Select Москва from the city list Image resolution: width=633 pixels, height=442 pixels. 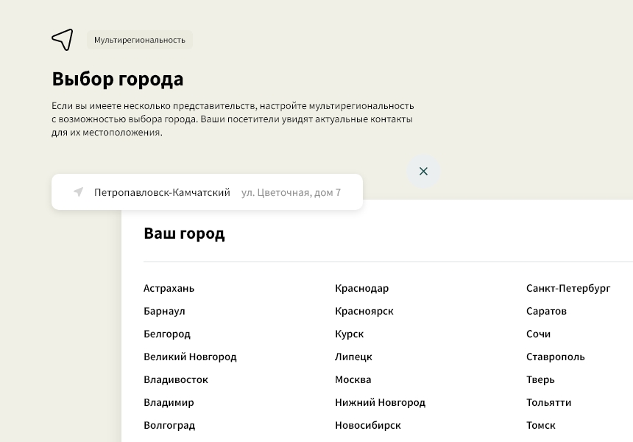(x=353, y=379)
